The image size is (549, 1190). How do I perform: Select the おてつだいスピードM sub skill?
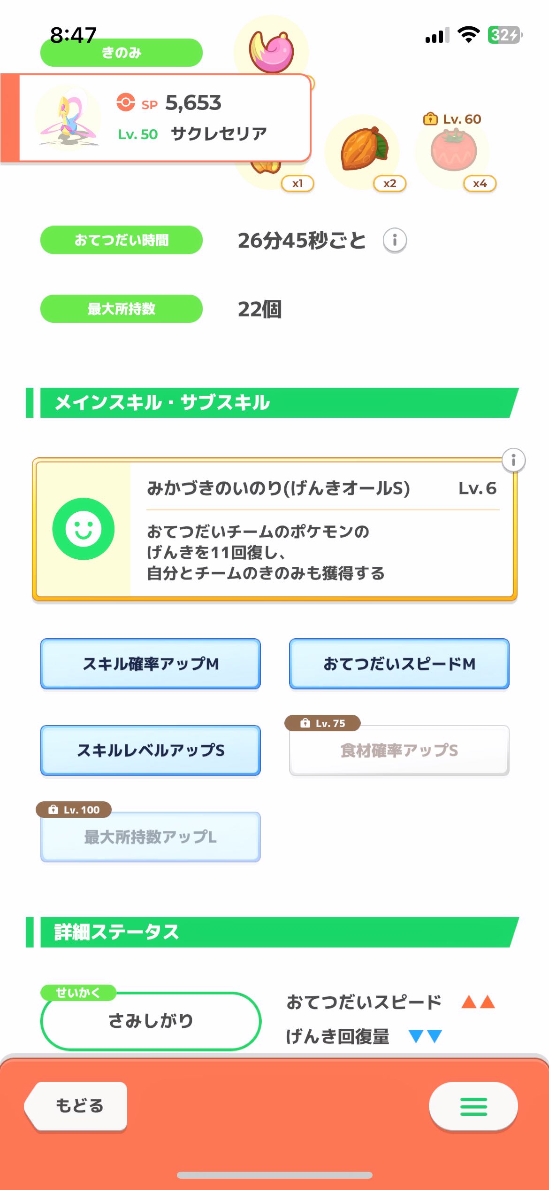pyautogui.click(x=399, y=664)
